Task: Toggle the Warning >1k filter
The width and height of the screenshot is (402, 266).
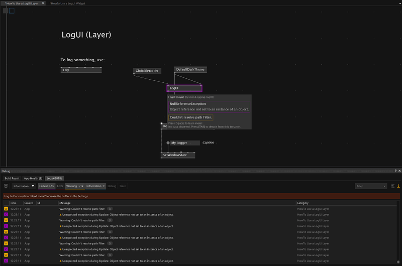Action: point(75,186)
